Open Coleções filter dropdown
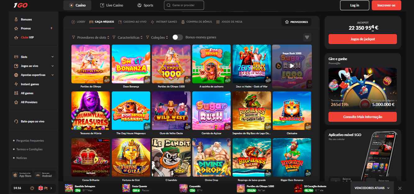 coord(157,37)
